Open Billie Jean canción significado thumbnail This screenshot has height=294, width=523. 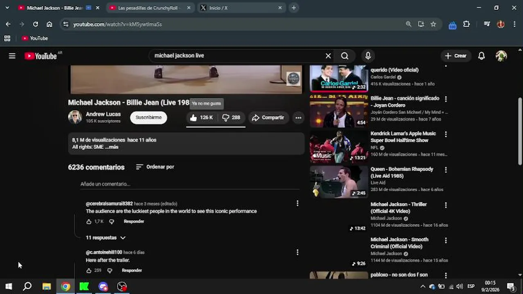point(339,111)
